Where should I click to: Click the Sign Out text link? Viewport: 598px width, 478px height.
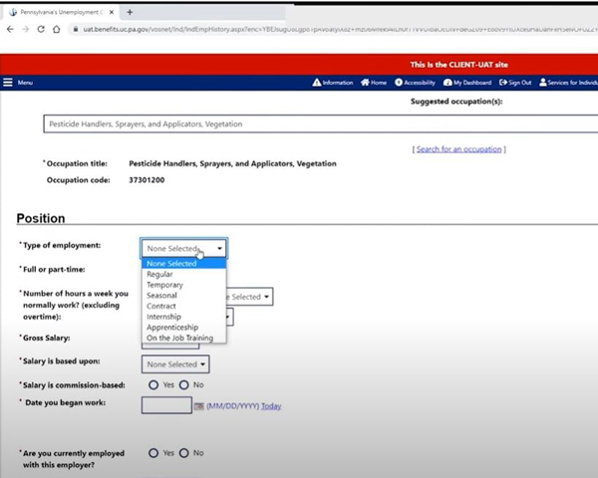520,83
